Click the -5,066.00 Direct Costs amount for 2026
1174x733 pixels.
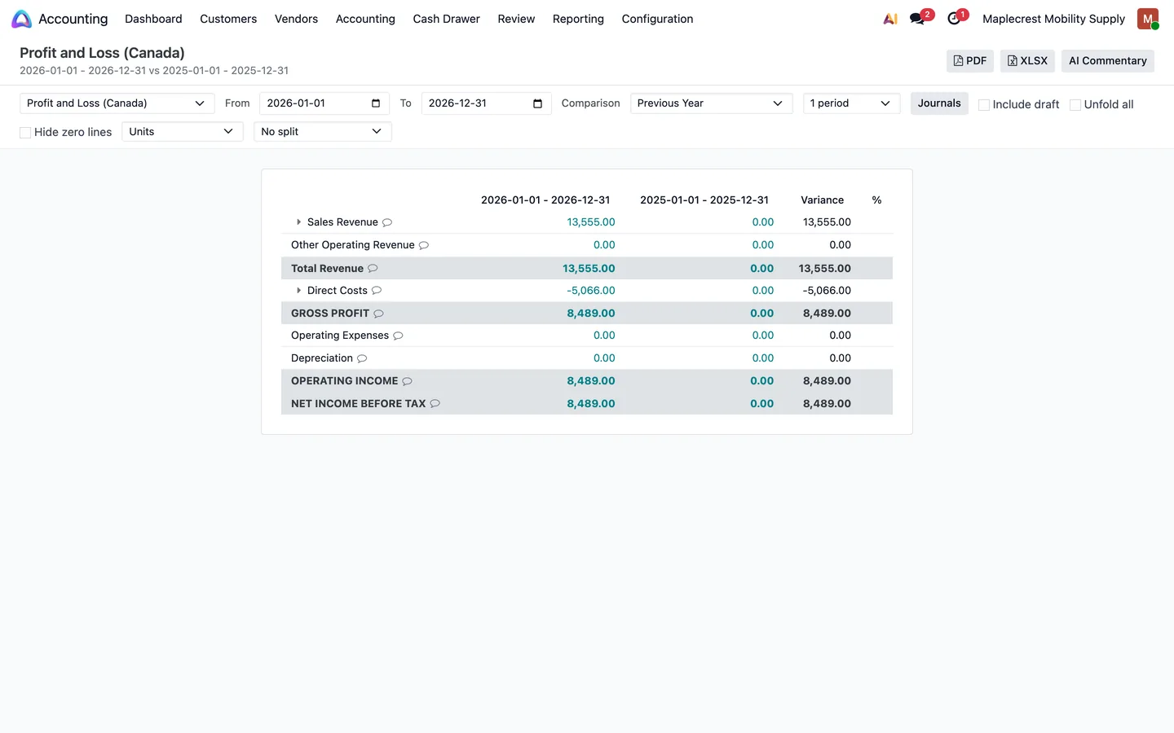tap(591, 291)
